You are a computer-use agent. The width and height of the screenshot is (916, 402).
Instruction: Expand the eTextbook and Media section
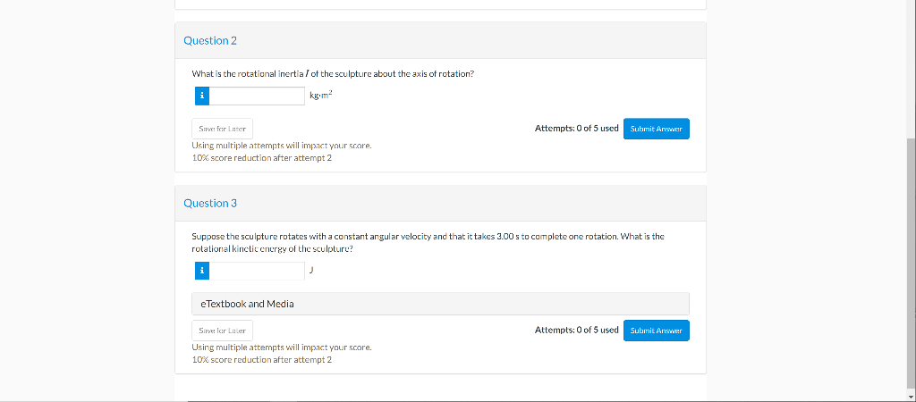tap(440, 304)
